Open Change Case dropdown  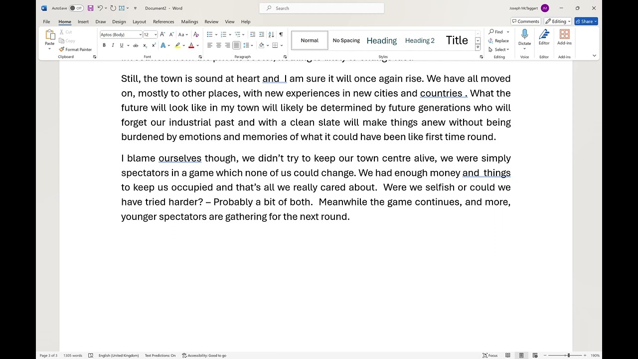[182, 34]
